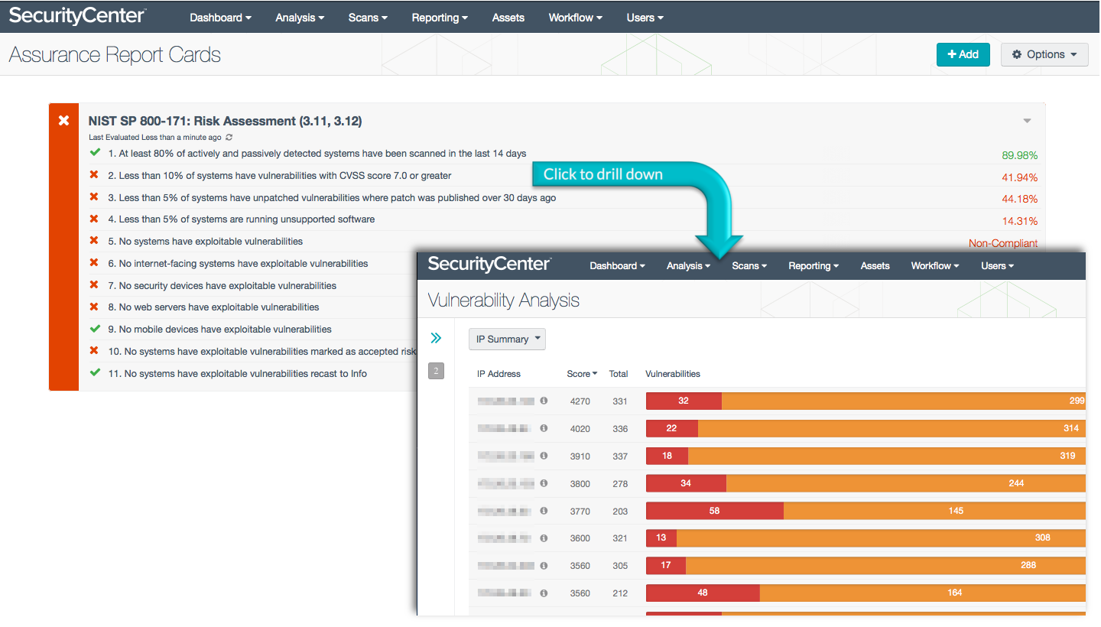Open the Analysis menu in main window
Image resolution: width=1101 pixels, height=627 pixels.
tap(300, 18)
